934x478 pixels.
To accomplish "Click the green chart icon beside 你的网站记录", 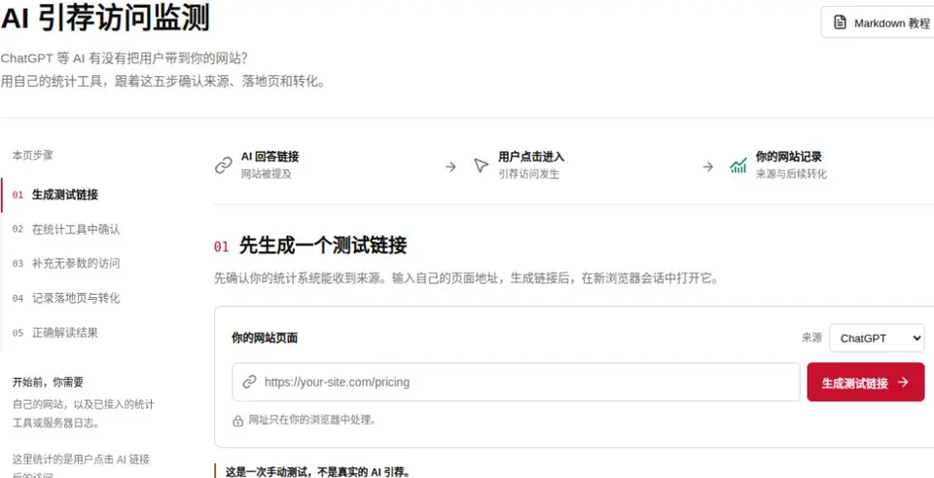I will point(738,165).
